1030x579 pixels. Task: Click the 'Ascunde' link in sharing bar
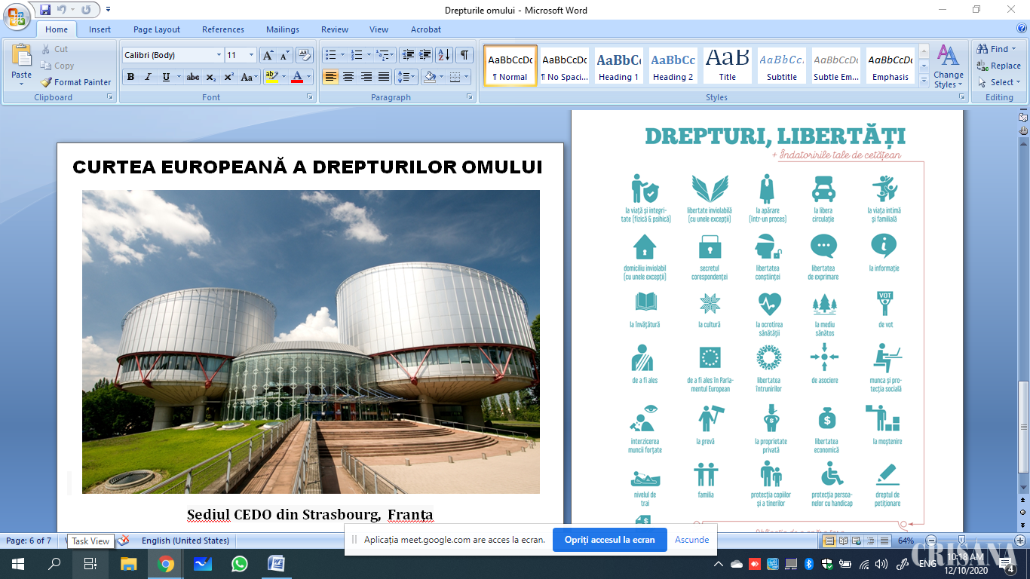coord(691,540)
